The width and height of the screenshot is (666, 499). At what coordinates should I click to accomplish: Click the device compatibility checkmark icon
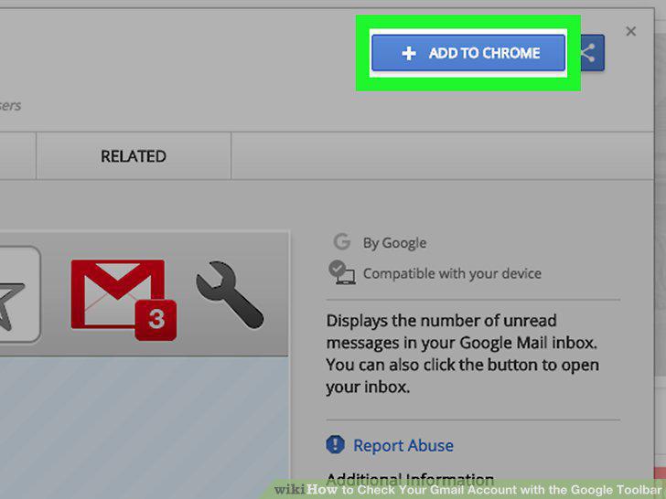point(341,272)
